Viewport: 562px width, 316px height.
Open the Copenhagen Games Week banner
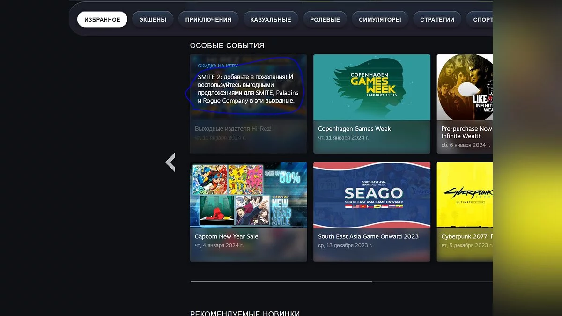pyautogui.click(x=372, y=88)
